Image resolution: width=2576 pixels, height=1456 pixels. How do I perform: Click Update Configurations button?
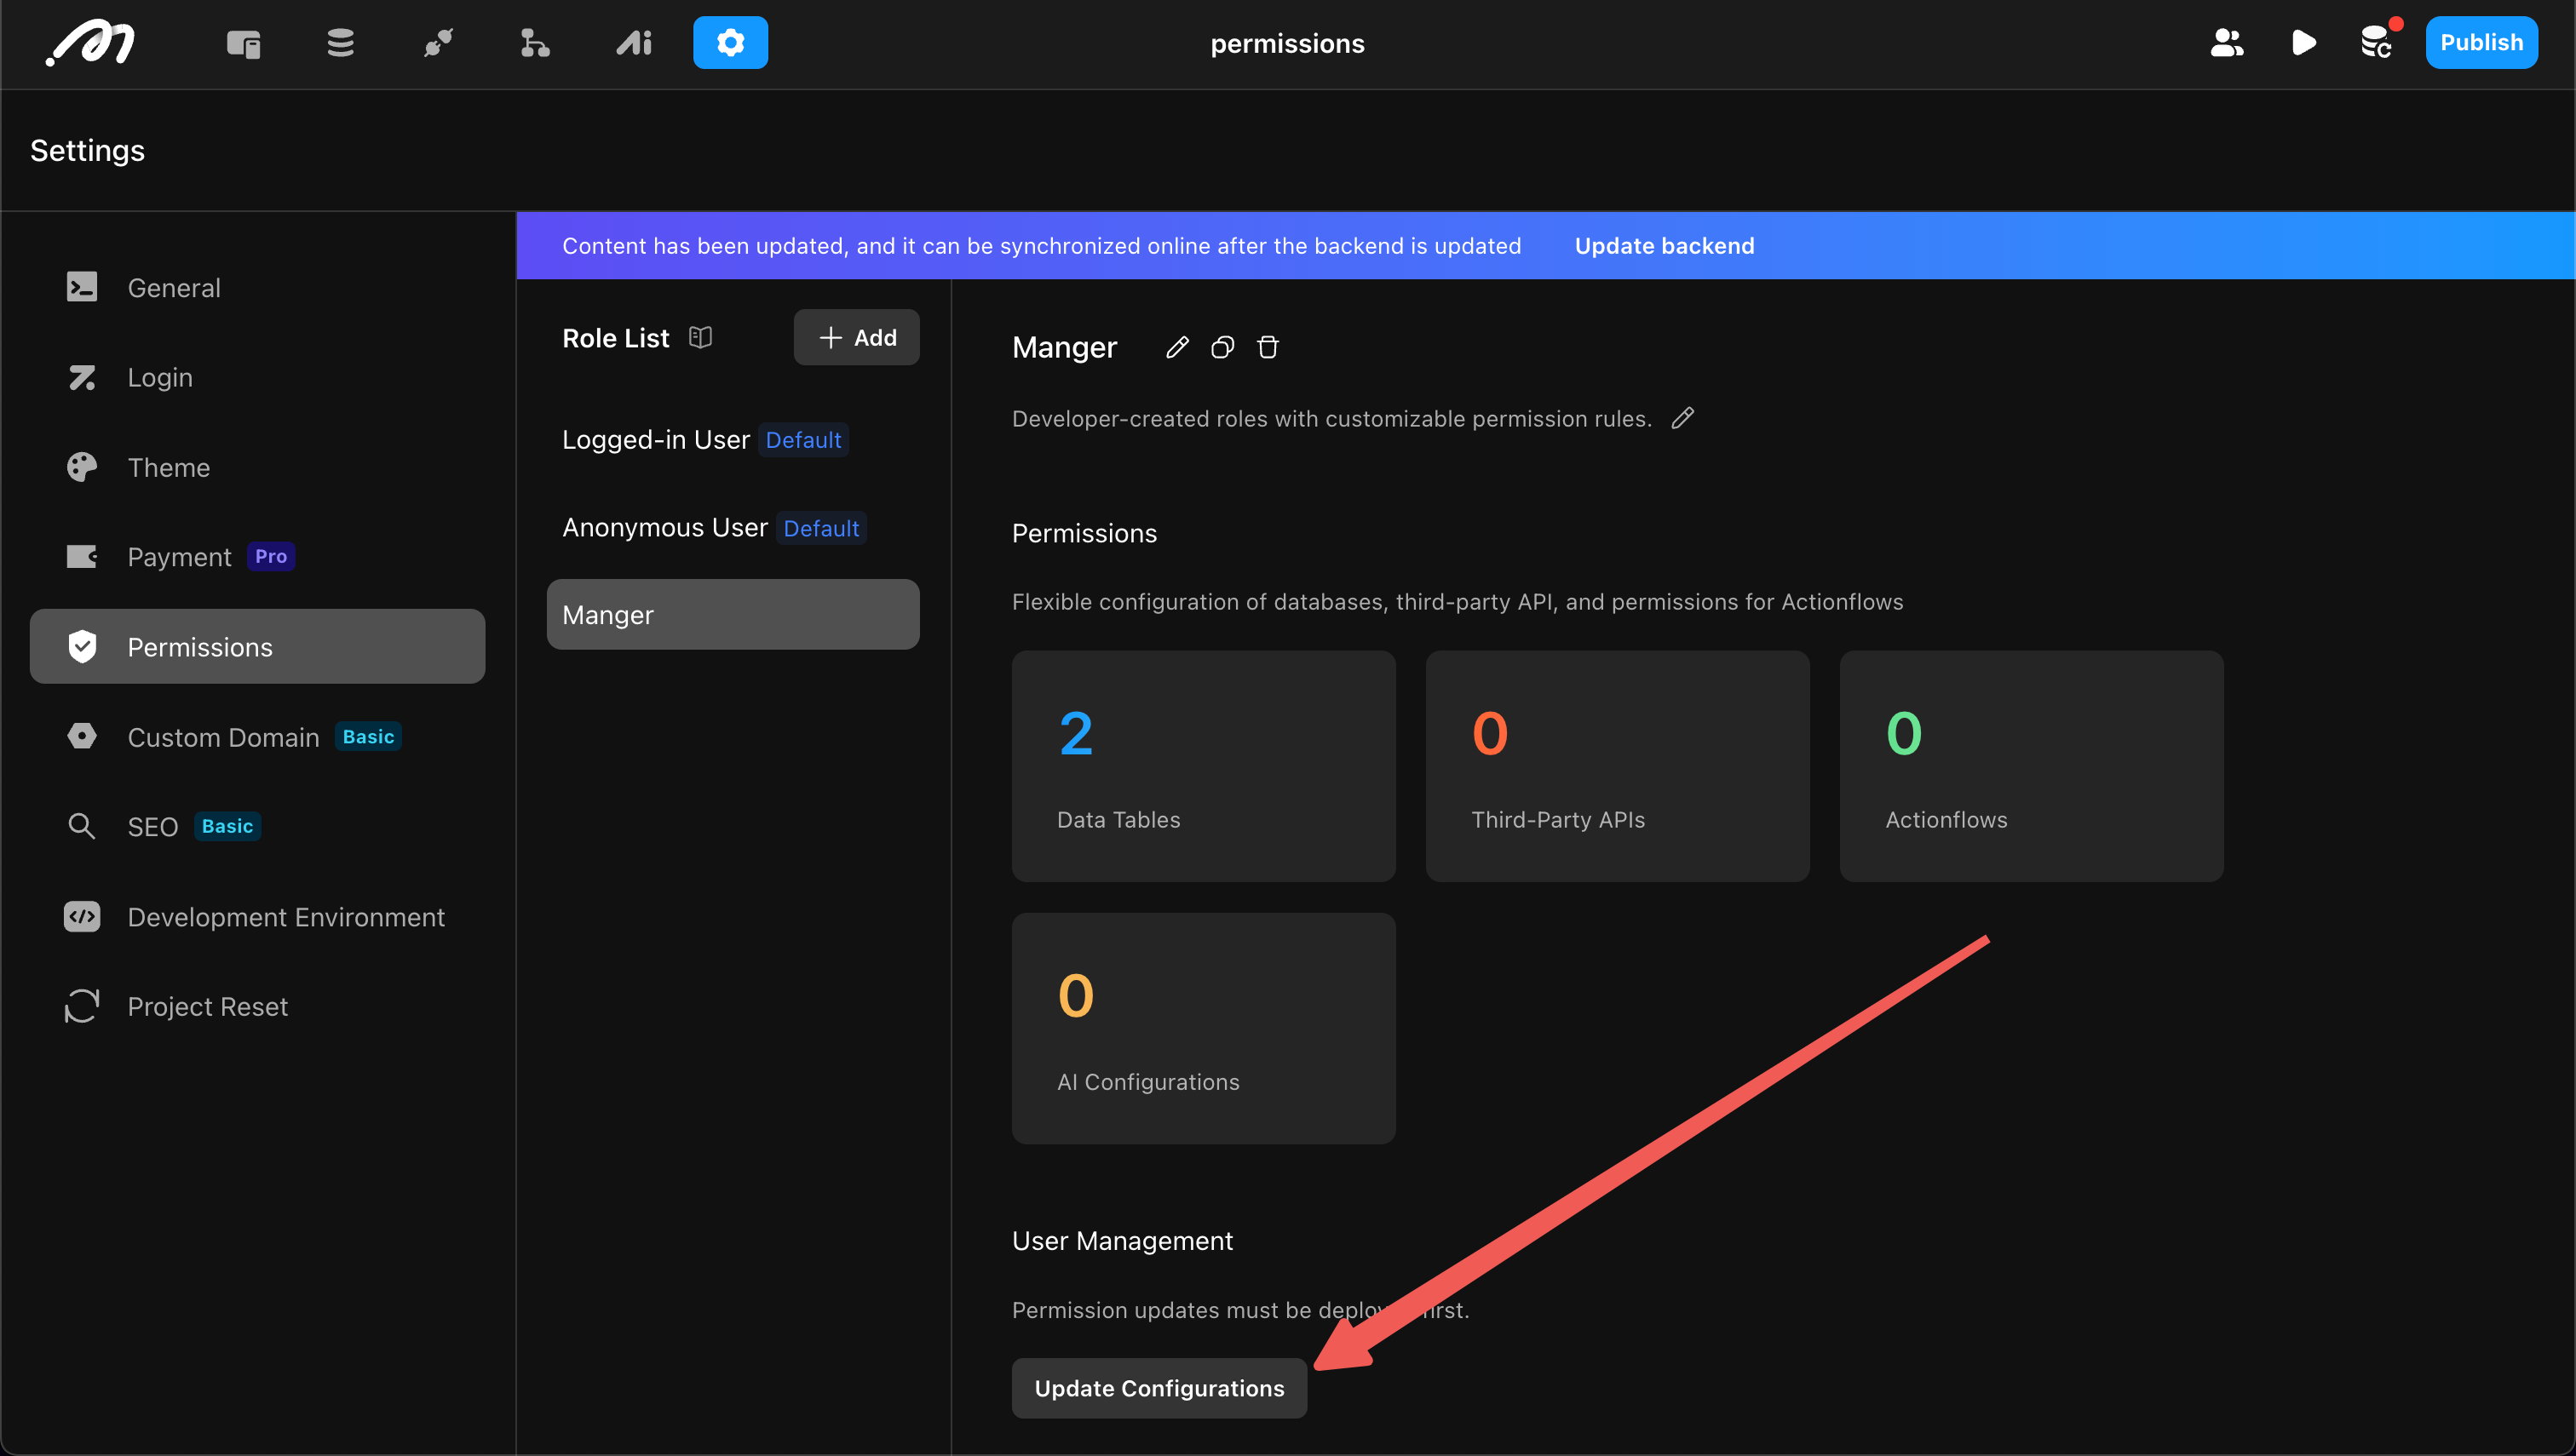click(x=1159, y=1388)
